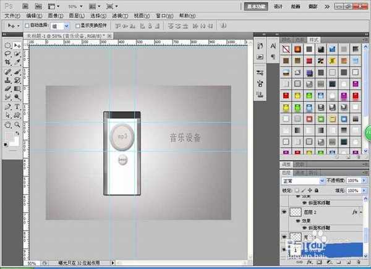Screen dimensions: 371x269
Task: Toggle 显示变换控件 checkbox
Action: pos(77,25)
